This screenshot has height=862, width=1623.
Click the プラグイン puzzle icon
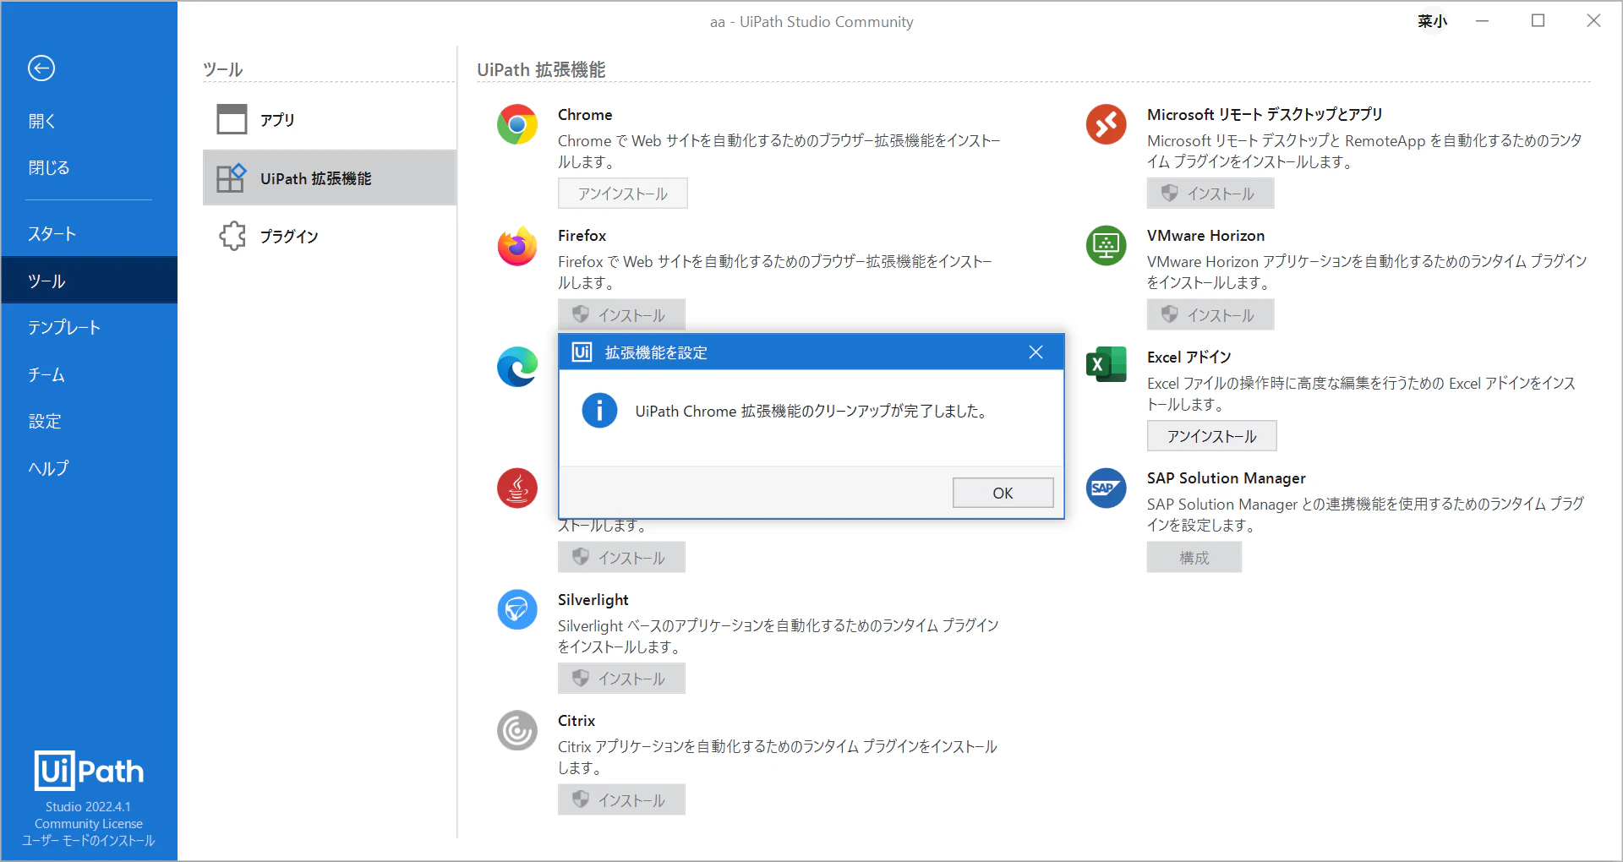pos(232,236)
